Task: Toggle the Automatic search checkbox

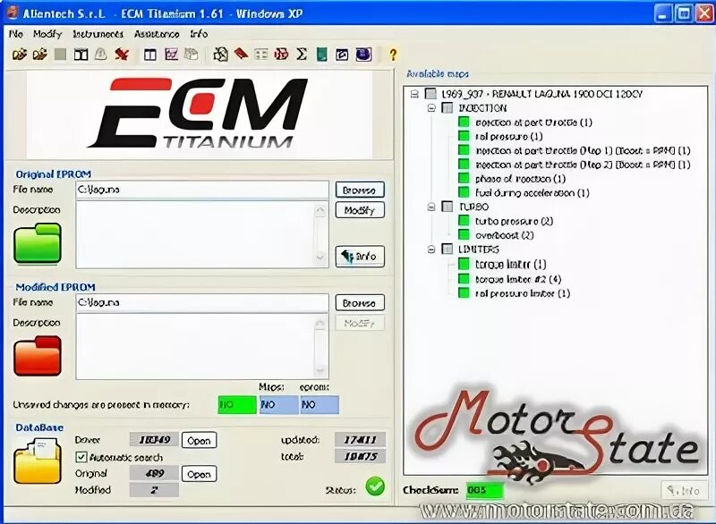Action: [x=81, y=457]
